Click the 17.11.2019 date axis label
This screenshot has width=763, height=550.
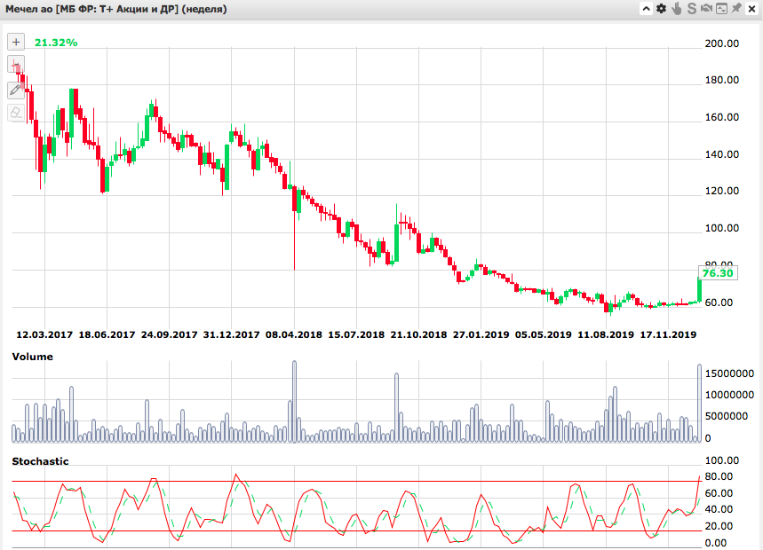(668, 334)
